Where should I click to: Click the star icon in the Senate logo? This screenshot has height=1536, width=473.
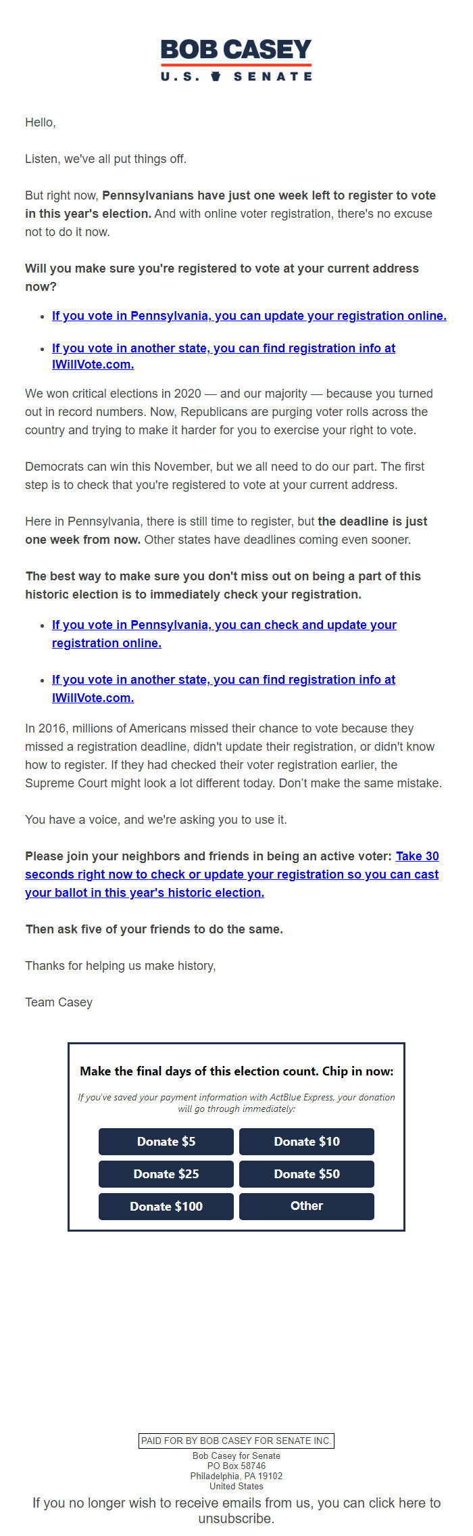(x=216, y=76)
